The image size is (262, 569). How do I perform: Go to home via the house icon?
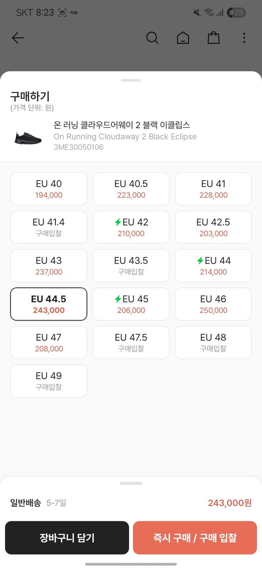tap(183, 38)
